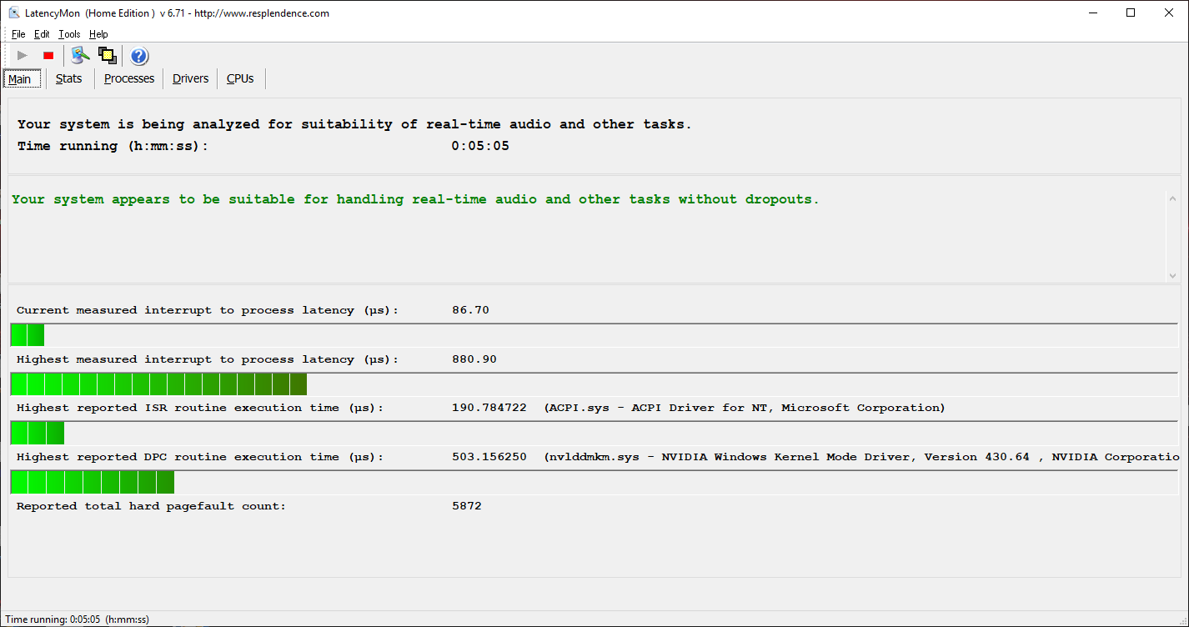Image resolution: width=1189 pixels, height=627 pixels.
Task: Click the highest DPC execution time bar
Action: click(594, 482)
